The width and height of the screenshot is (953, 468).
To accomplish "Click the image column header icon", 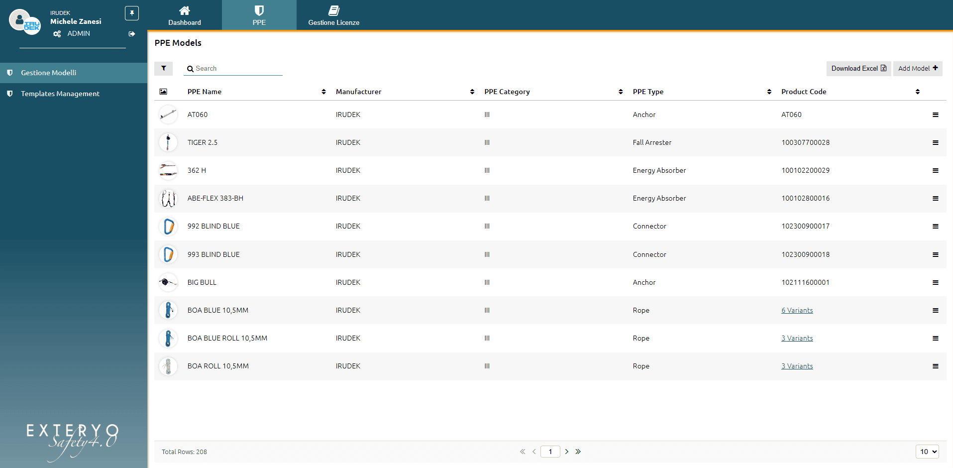I will (163, 92).
